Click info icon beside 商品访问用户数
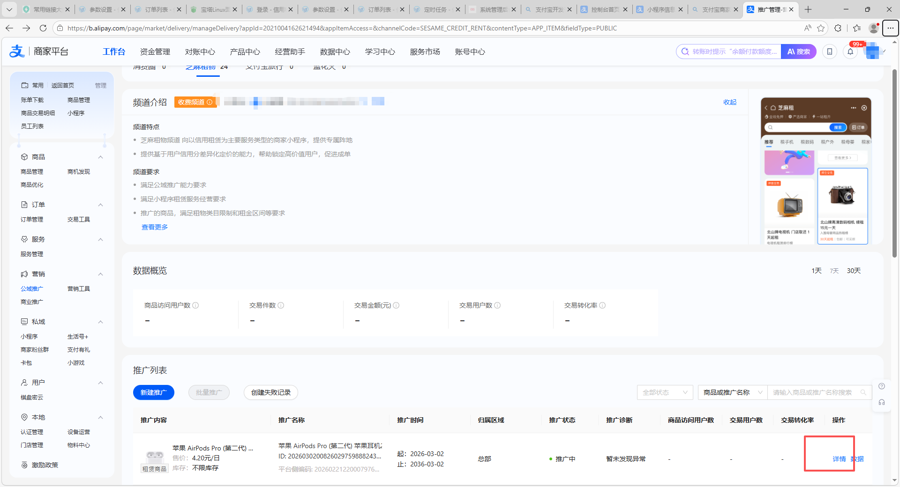 click(x=195, y=305)
